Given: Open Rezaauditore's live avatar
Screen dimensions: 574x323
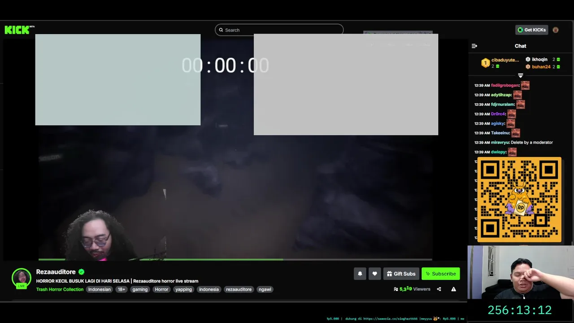Looking at the screenshot, I should (22, 278).
